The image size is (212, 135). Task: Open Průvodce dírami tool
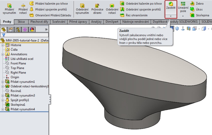pos(97,9)
